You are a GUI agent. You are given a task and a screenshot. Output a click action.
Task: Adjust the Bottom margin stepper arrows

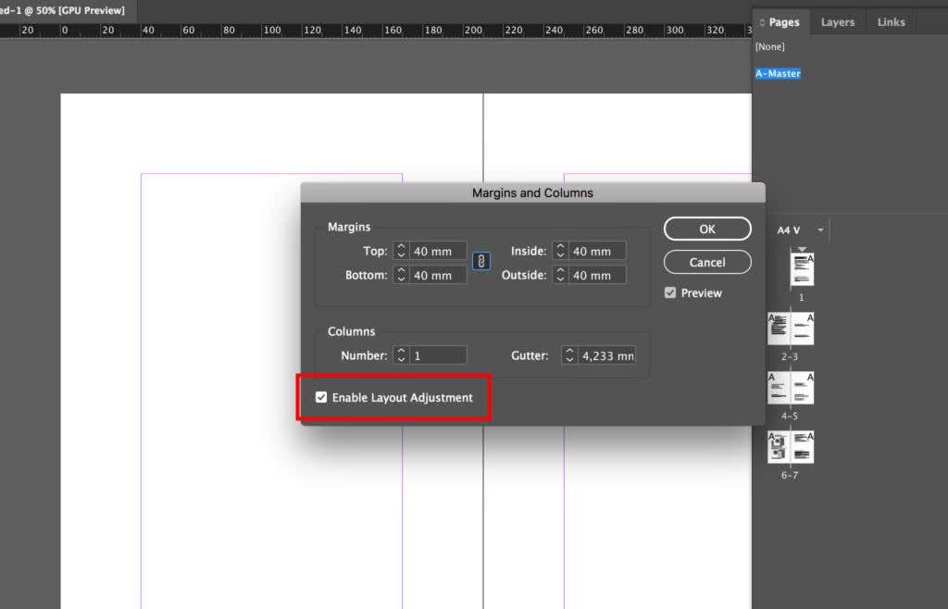pyautogui.click(x=401, y=275)
